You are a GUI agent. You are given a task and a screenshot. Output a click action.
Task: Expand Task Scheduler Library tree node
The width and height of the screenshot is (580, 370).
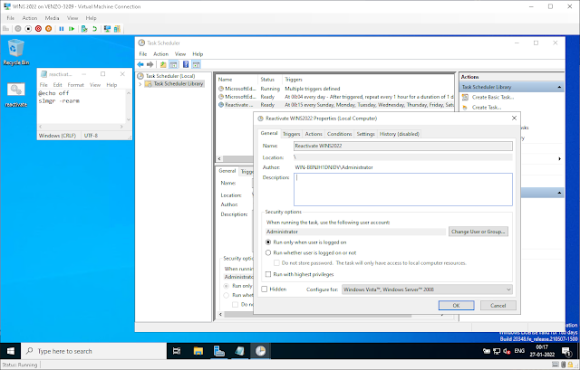tap(140, 84)
